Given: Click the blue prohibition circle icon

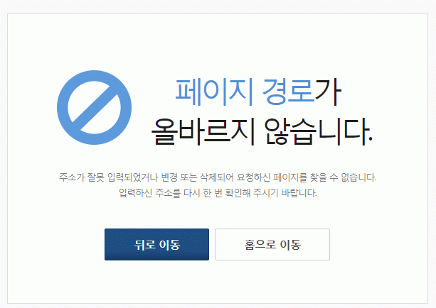Looking at the screenshot, I should click(95, 107).
